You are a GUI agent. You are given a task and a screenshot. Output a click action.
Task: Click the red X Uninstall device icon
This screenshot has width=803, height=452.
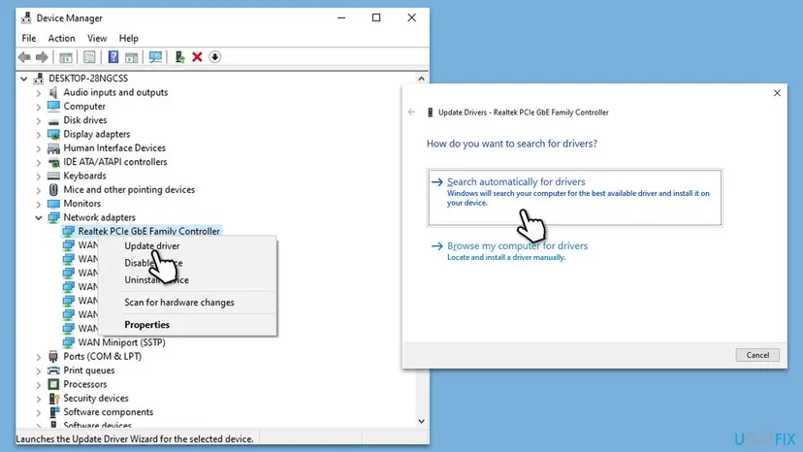[197, 57]
